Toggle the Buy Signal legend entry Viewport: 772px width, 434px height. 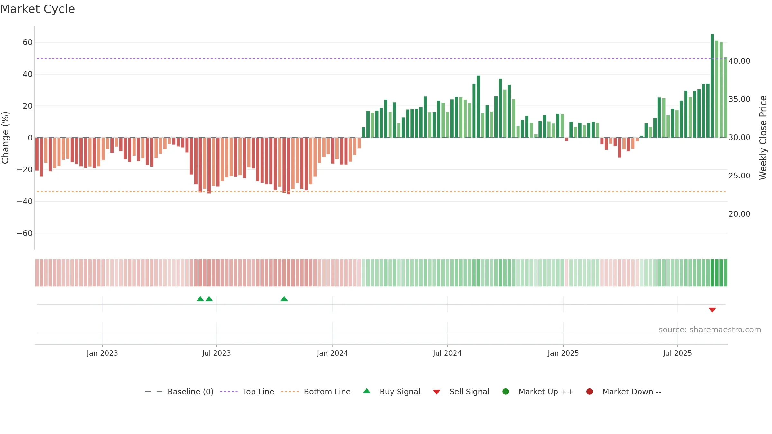pos(391,392)
